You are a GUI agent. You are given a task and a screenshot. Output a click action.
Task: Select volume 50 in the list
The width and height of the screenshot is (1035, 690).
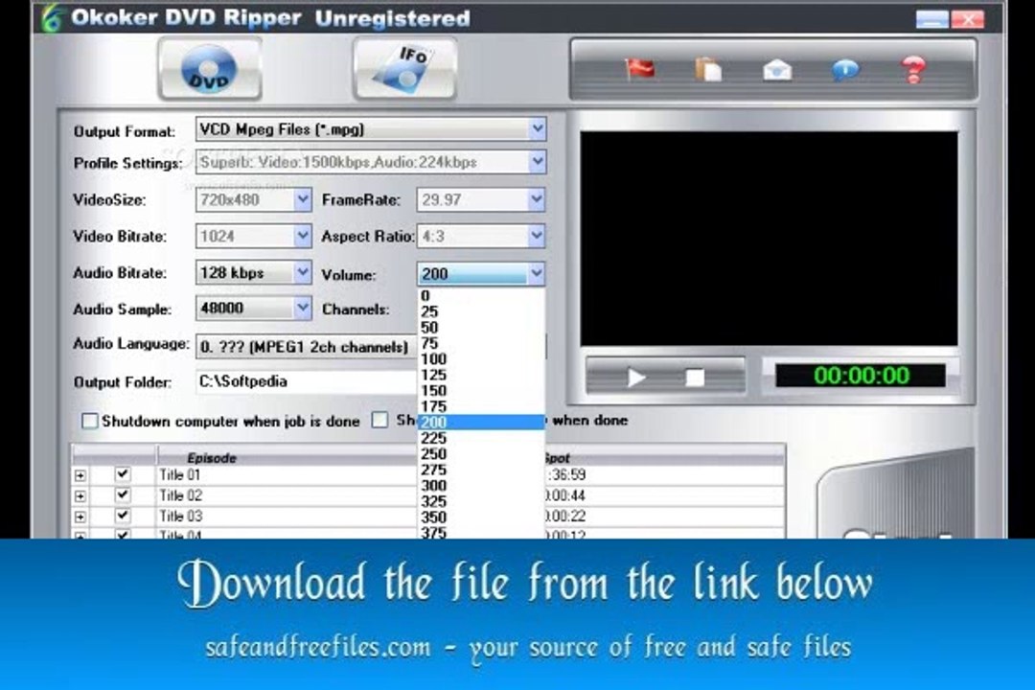481,328
